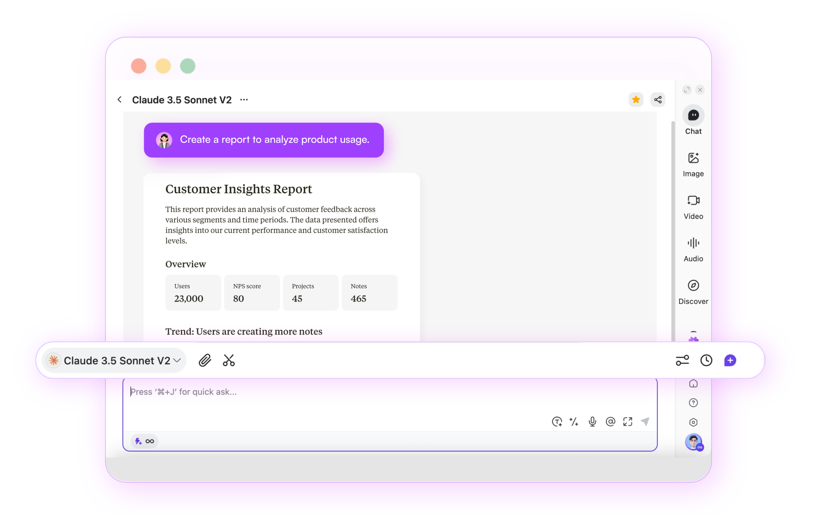Click the @ mention icon
Viewport: 817px width, 517px height.
point(610,421)
